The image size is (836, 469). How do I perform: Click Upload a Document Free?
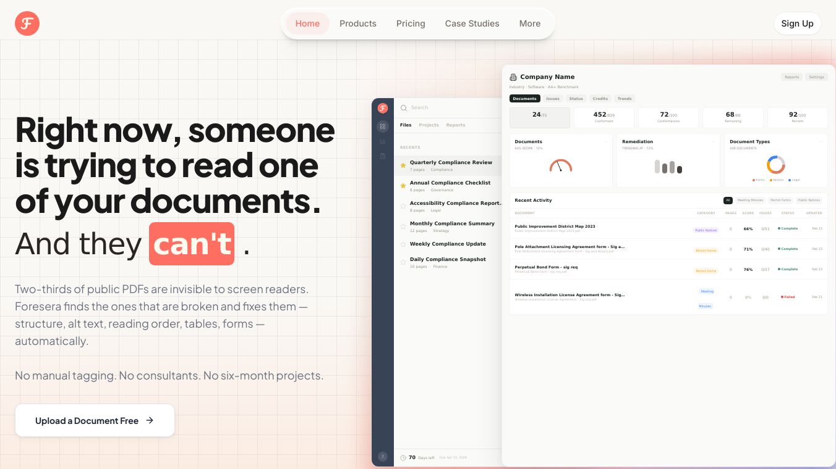pyautogui.click(x=95, y=420)
